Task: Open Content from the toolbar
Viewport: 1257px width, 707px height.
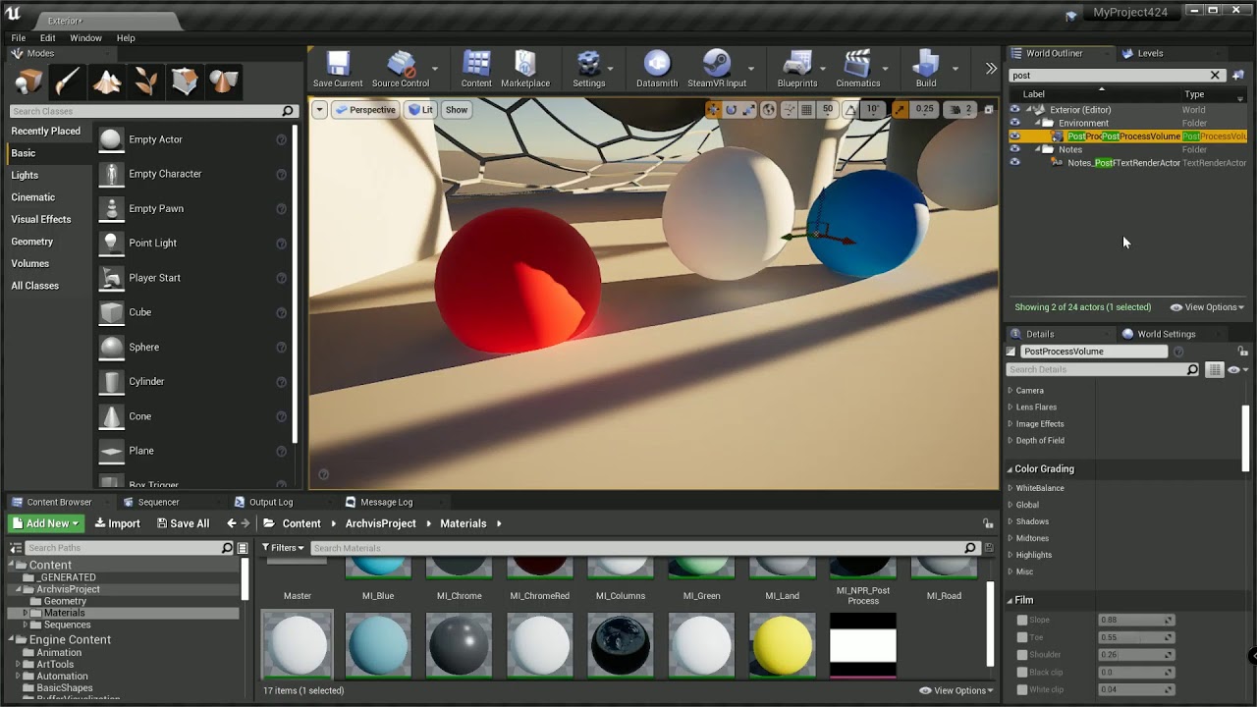Action: click(x=476, y=70)
